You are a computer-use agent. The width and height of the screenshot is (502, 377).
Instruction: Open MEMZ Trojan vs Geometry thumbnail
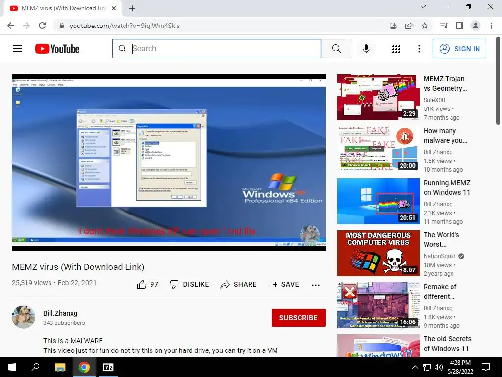[378, 97]
